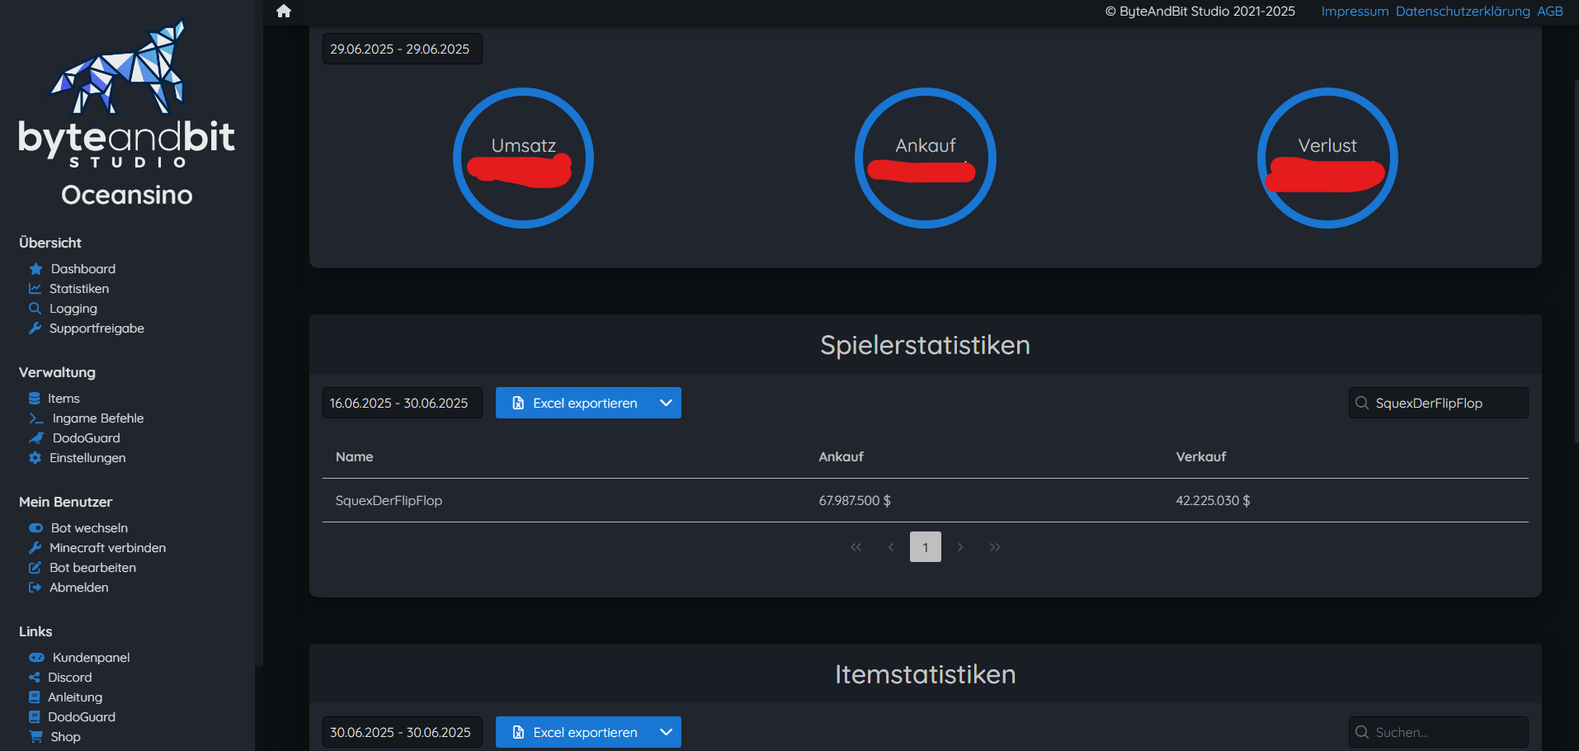
Task: Expand the Spielerstatistiken export dropdown arrow
Action: [x=666, y=403]
